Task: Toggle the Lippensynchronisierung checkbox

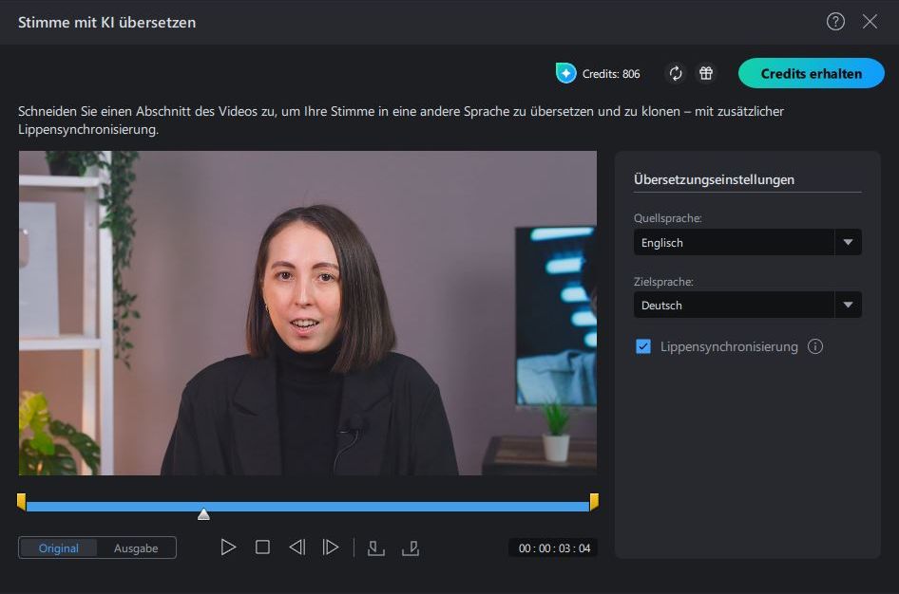Action: point(643,346)
